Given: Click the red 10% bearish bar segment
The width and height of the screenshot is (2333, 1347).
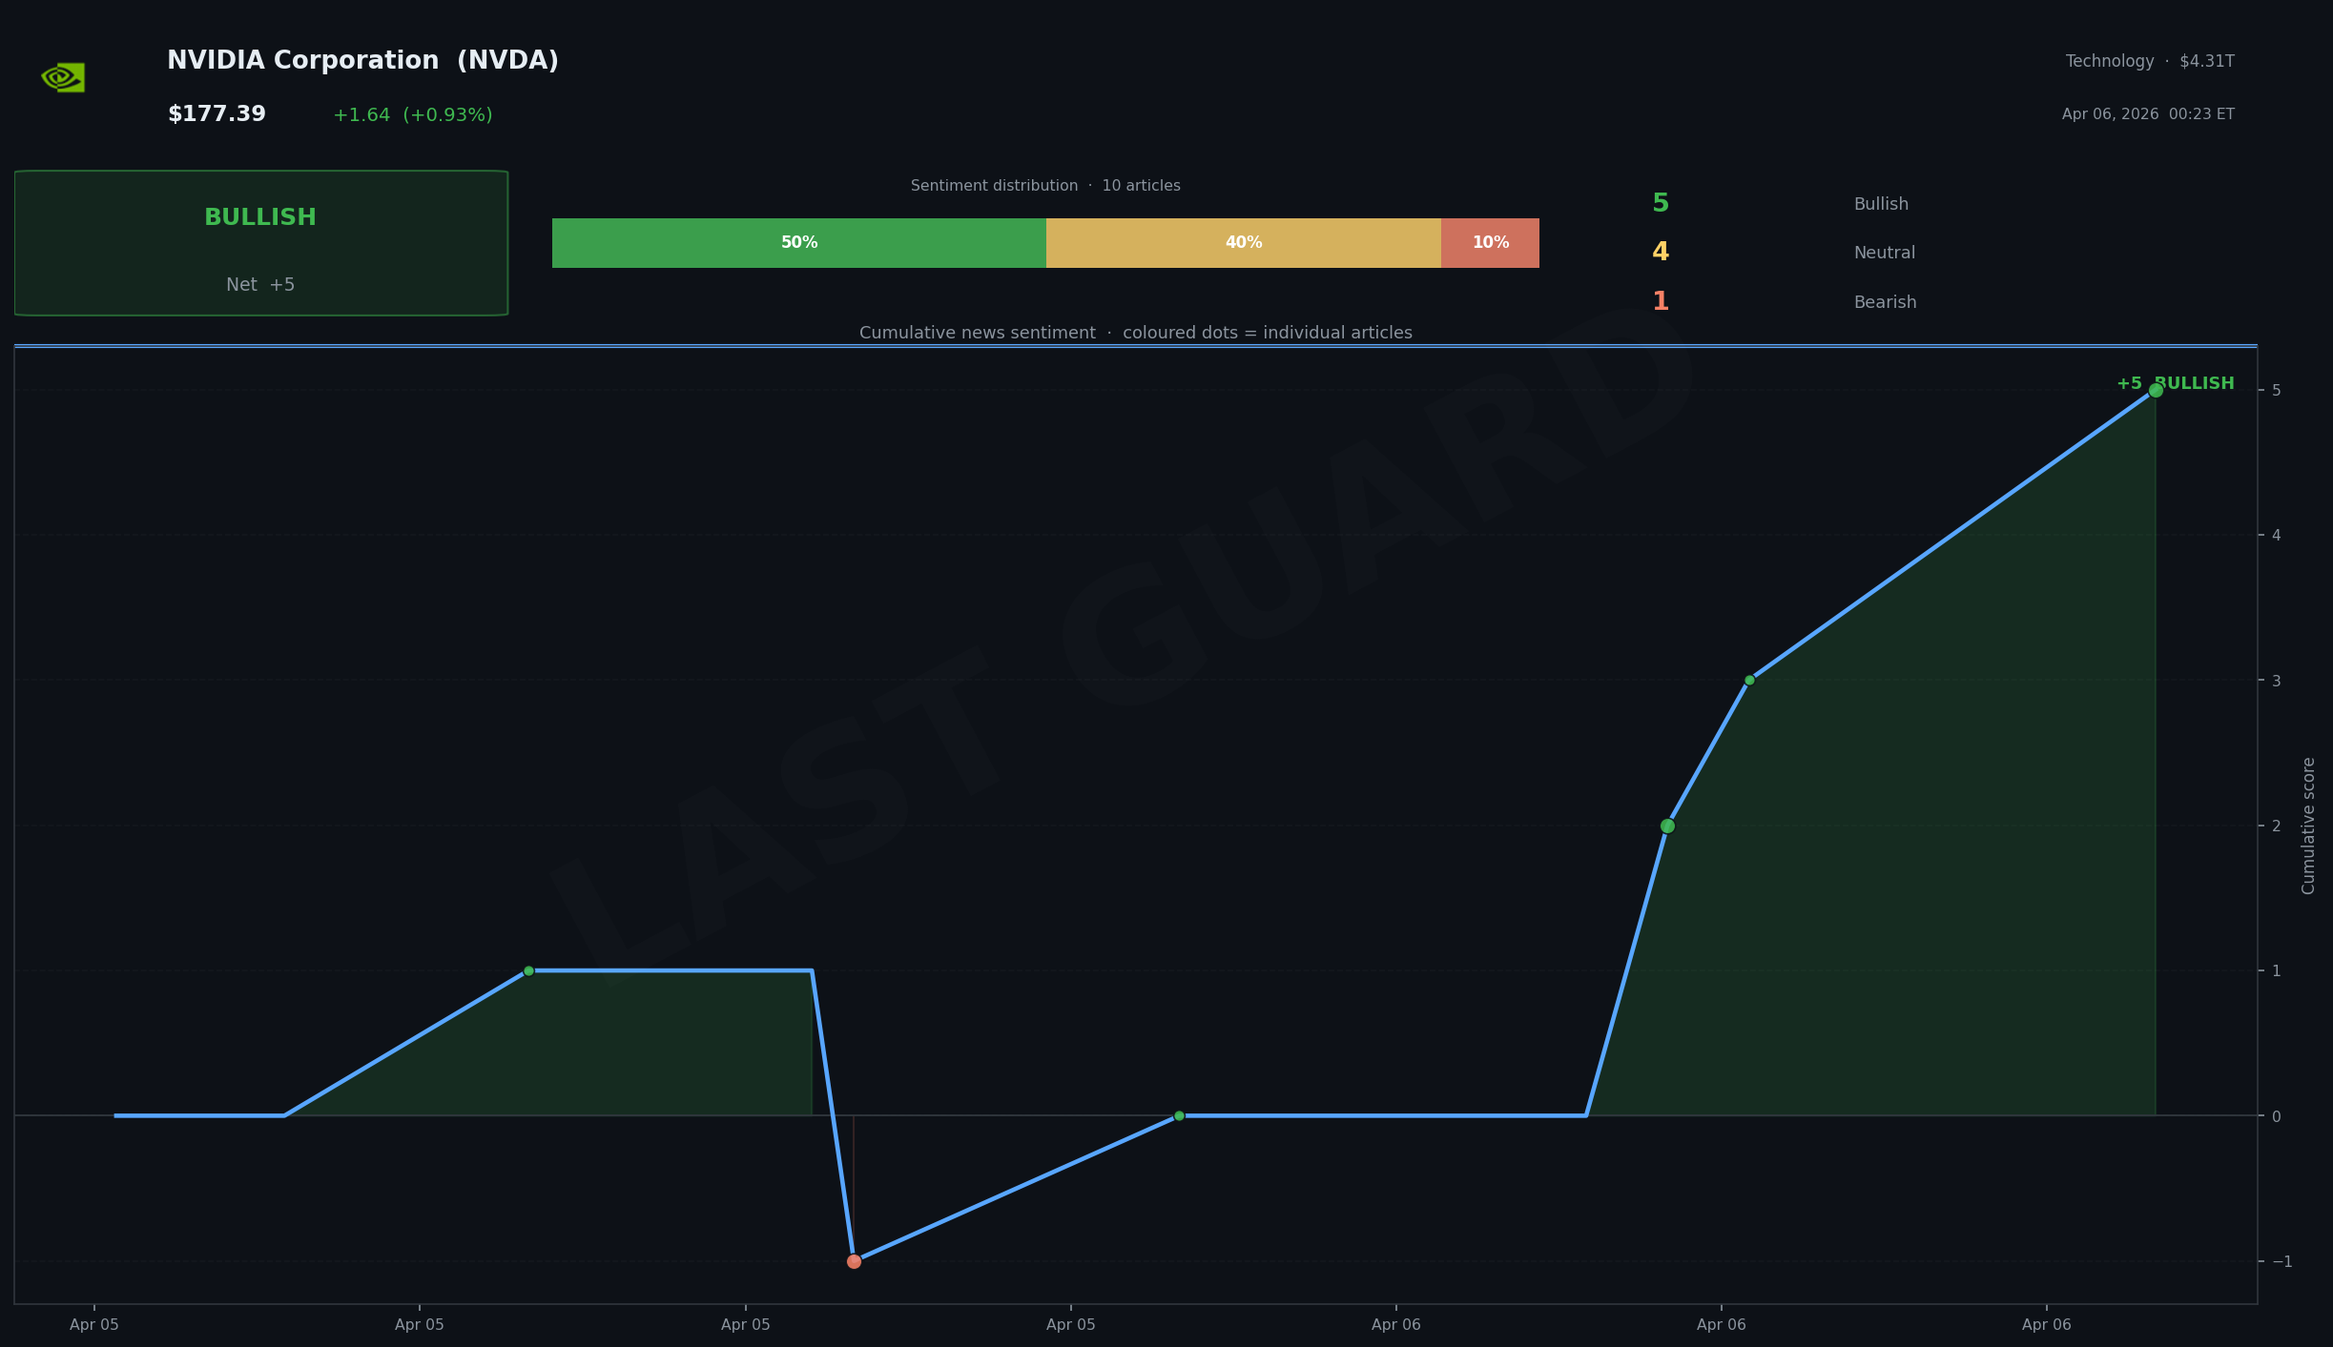Looking at the screenshot, I should pos(1490,243).
